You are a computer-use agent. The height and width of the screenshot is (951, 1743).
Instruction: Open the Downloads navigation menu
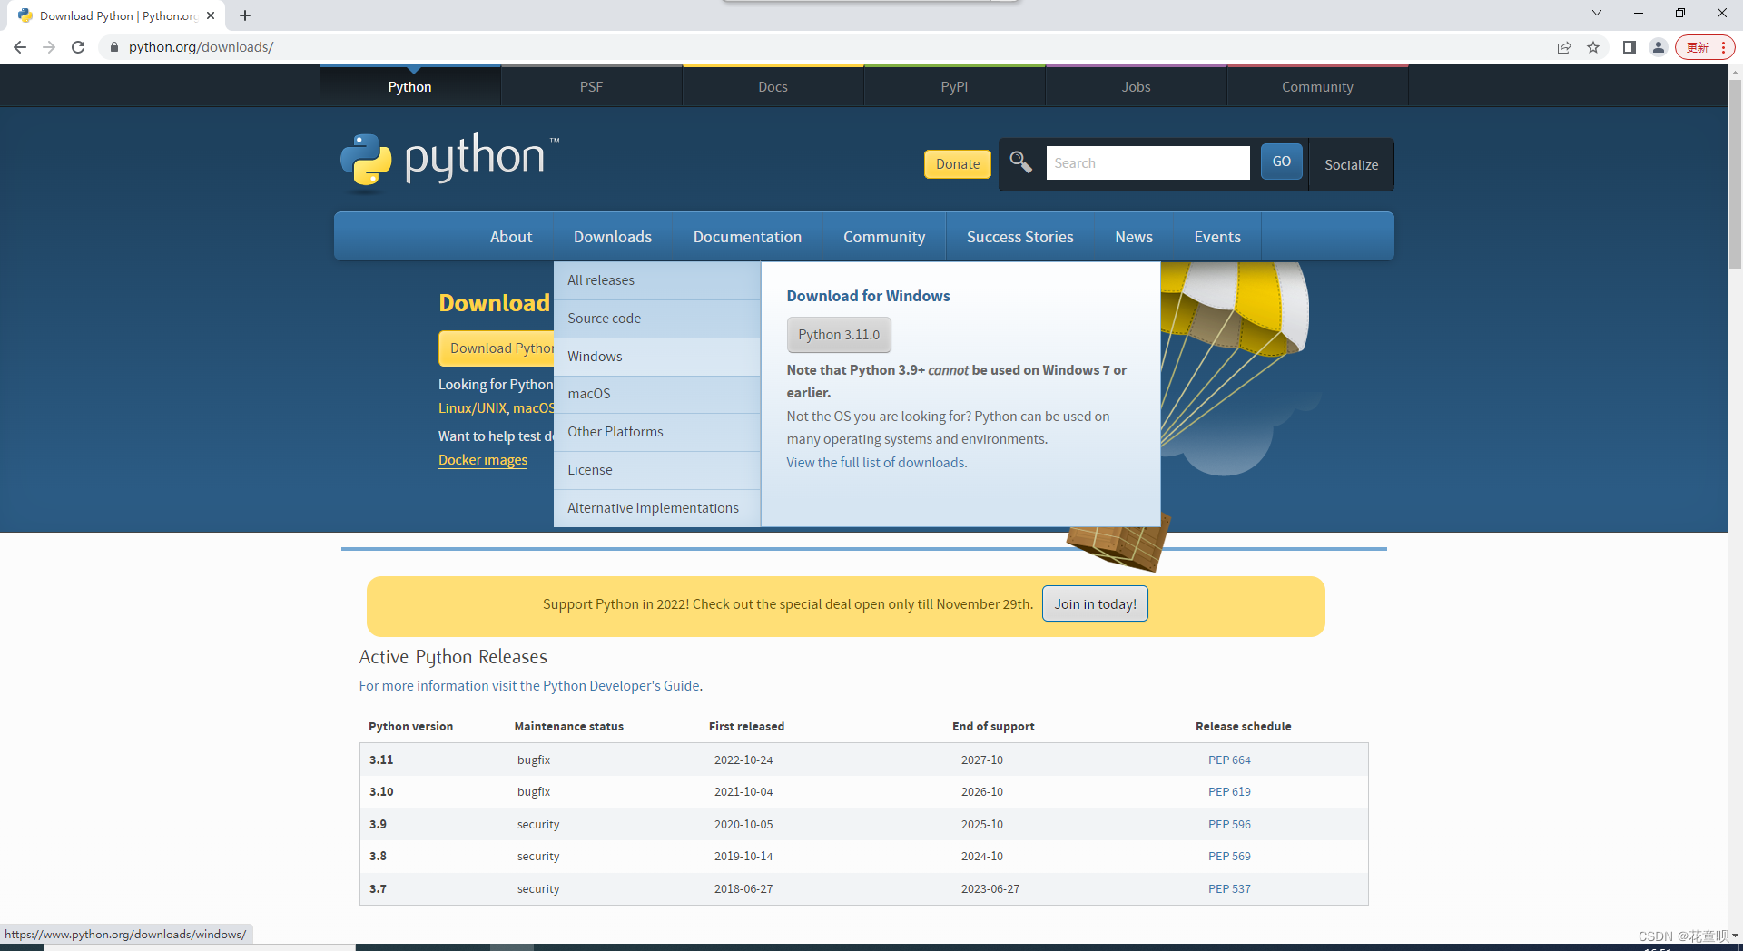[x=613, y=237]
